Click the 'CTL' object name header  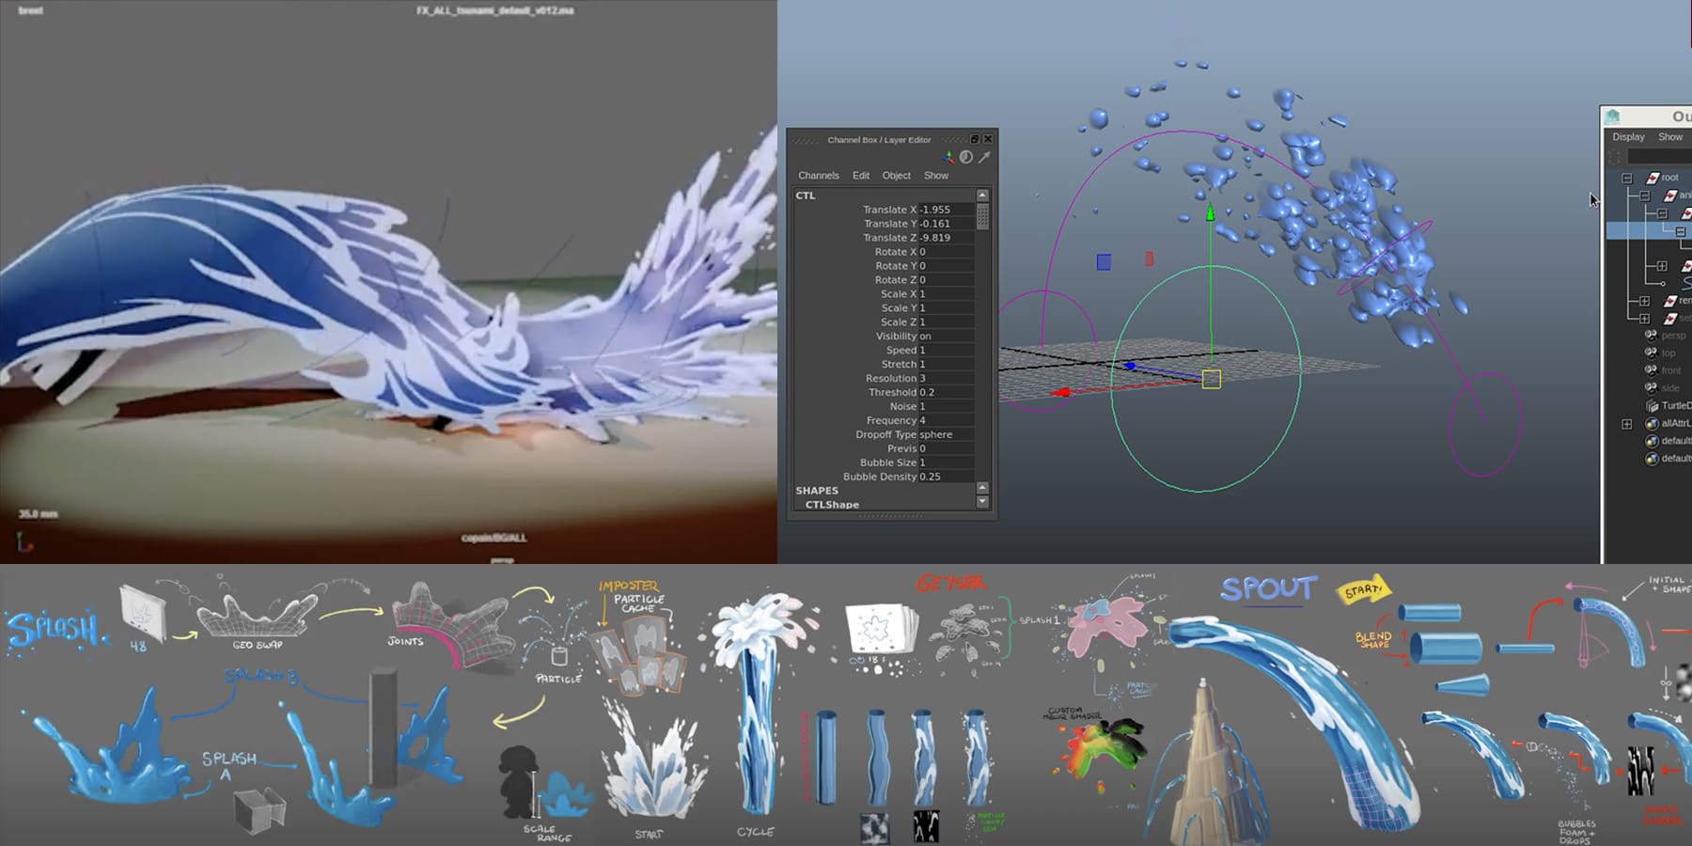pyautogui.click(x=806, y=196)
